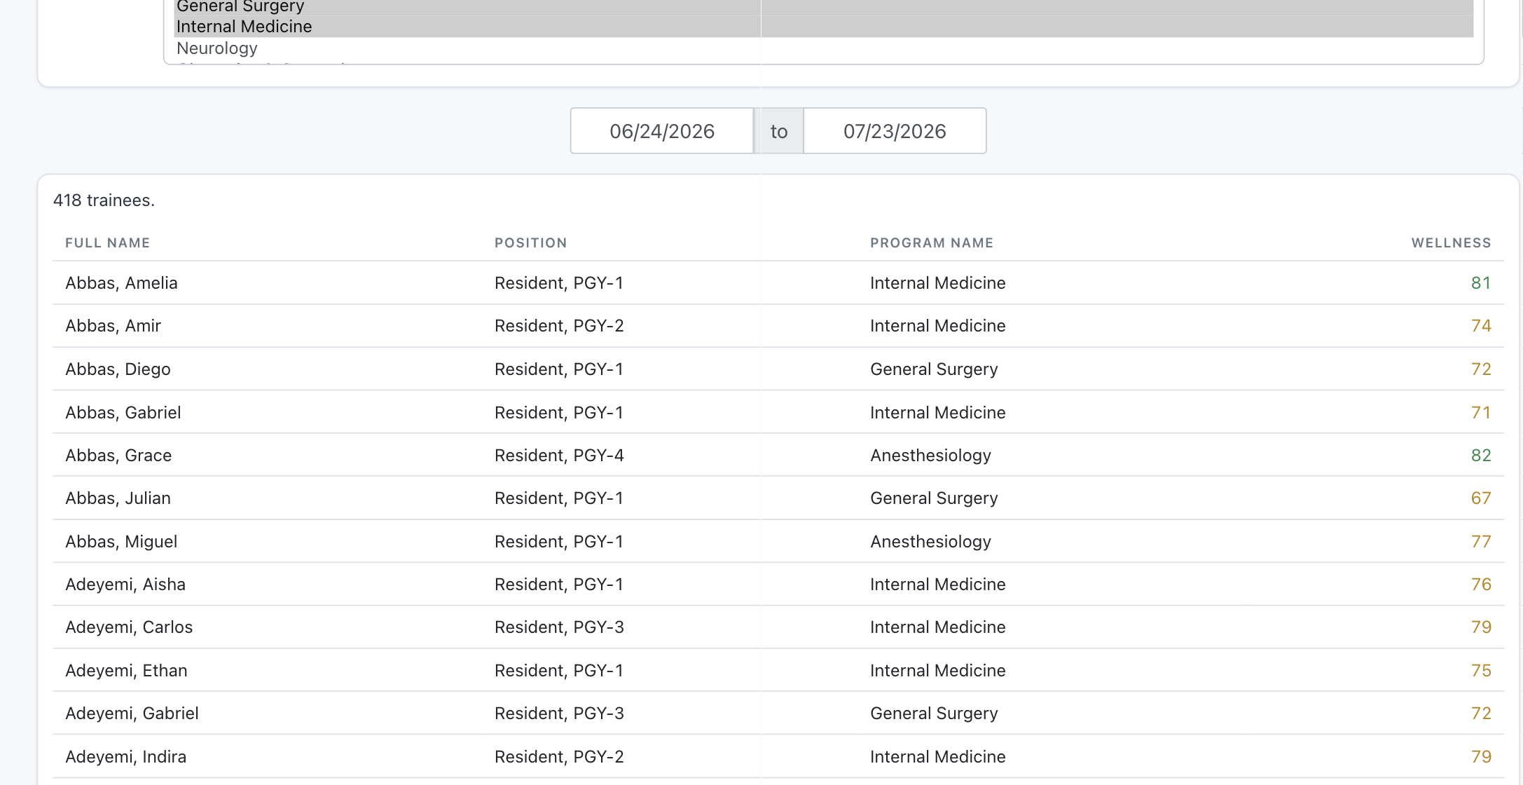
Task: Sort by the Position column header
Action: click(531, 243)
